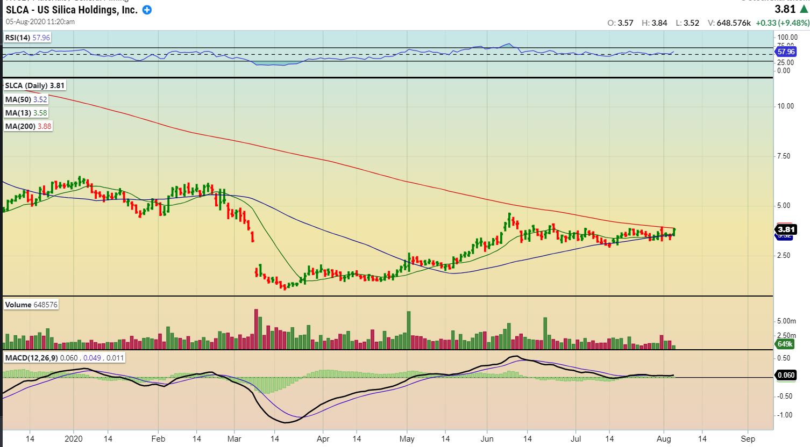The image size is (810, 447).
Task: Click the Mar label on the date axis
Action: (x=235, y=439)
